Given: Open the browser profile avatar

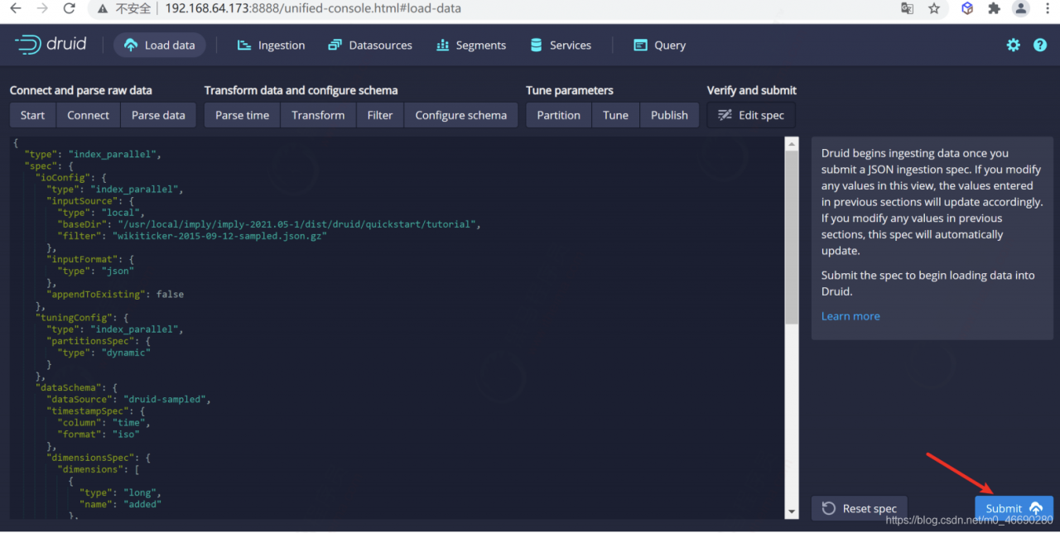Looking at the screenshot, I should pos(1021,8).
